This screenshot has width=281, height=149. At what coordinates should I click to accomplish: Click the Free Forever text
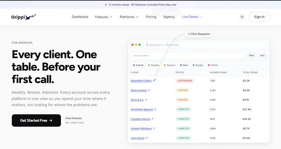point(74,118)
